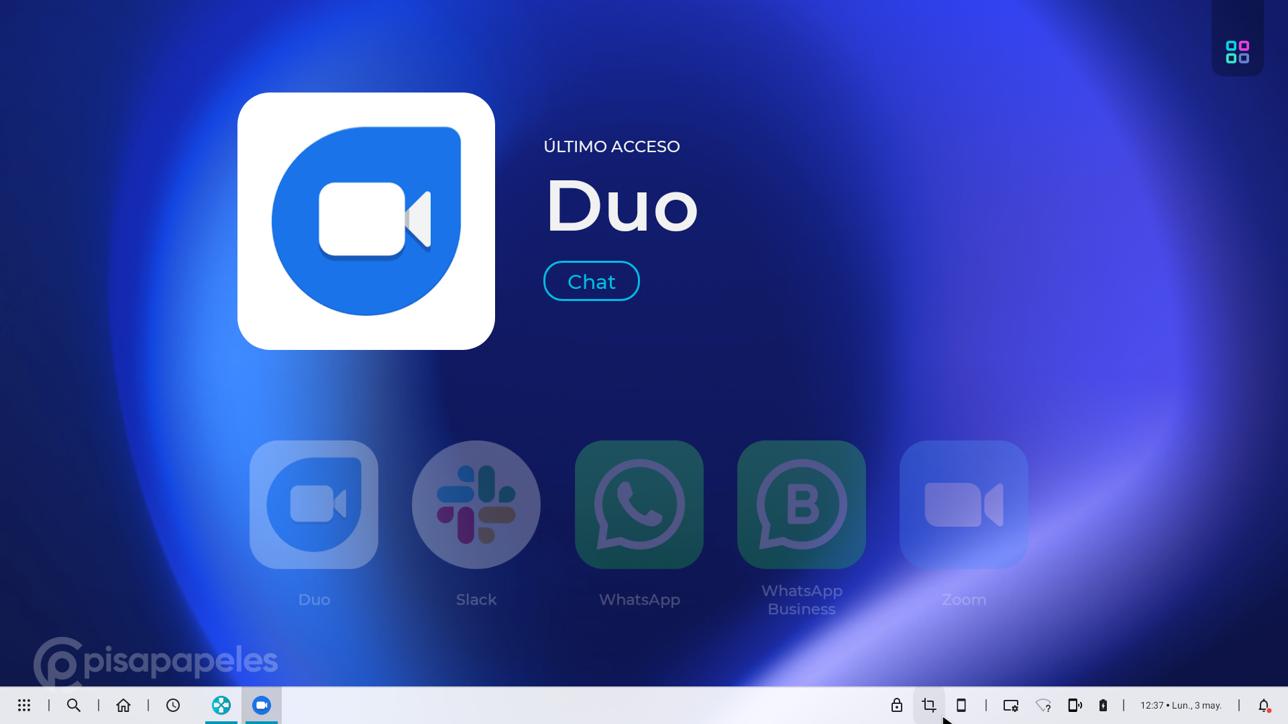Image resolution: width=1288 pixels, height=724 pixels.
Task: Activate the crop screenshot tool
Action: 929,705
